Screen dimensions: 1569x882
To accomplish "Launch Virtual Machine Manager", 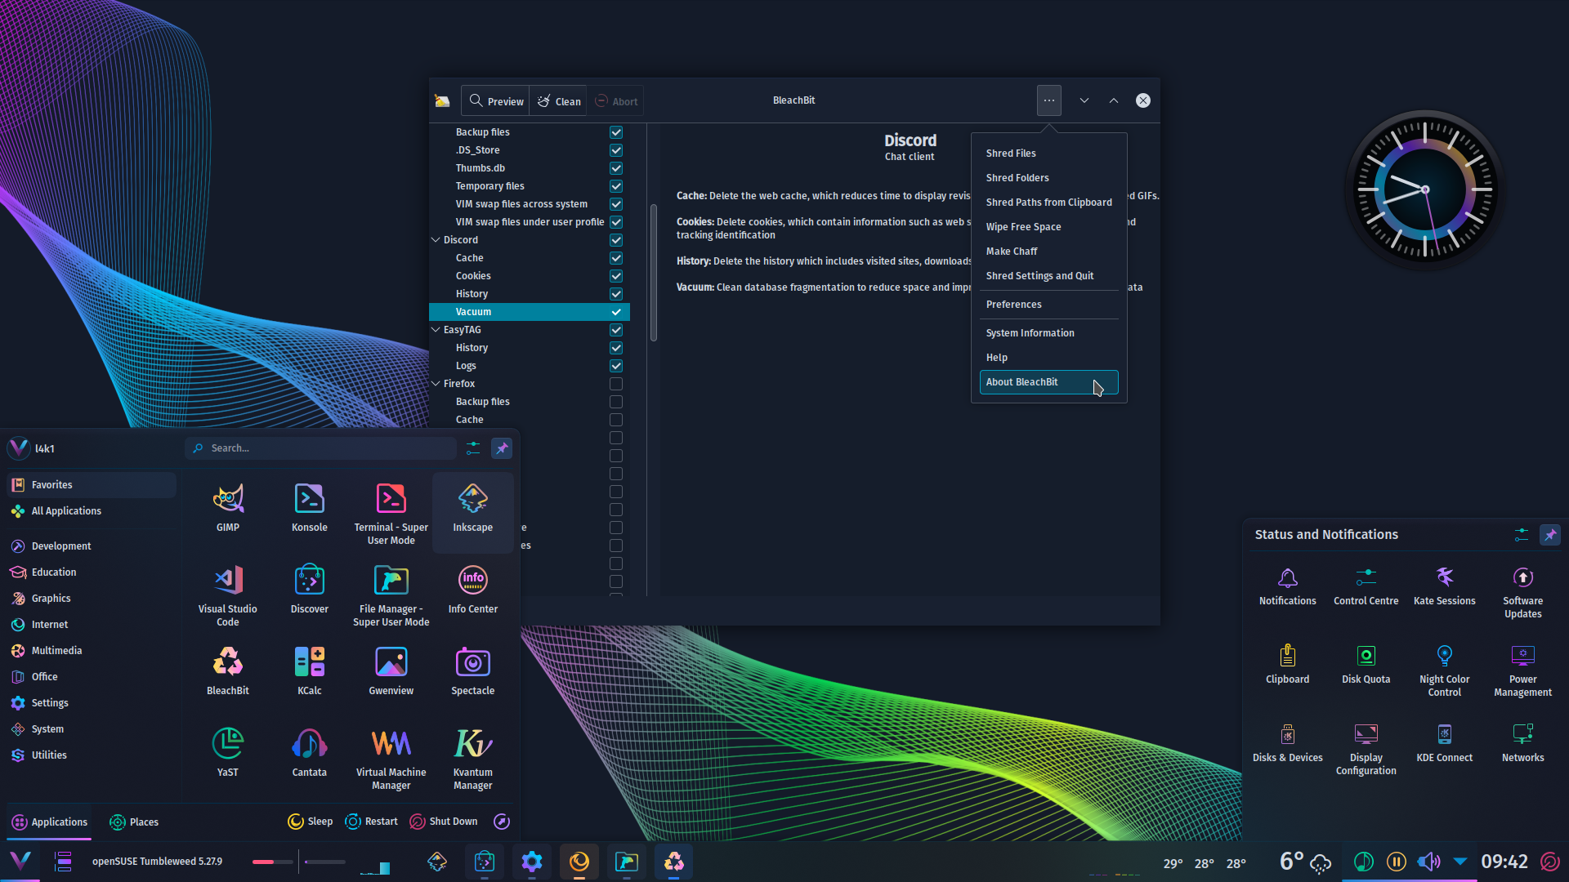I will click(x=391, y=759).
